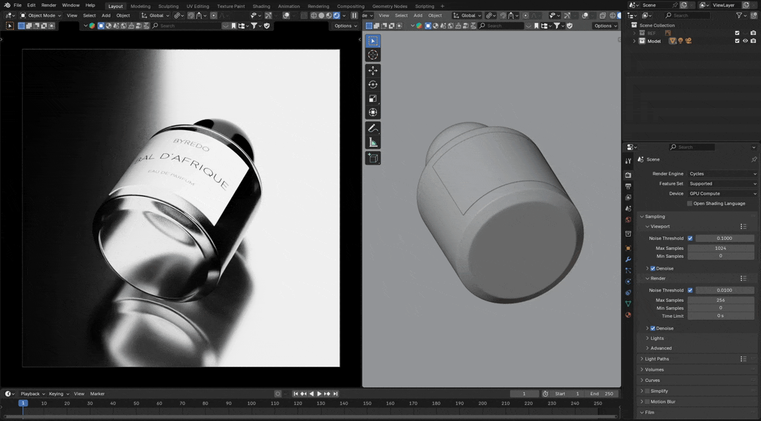Viewport: 761px width, 421px height.
Task: Switch to the Shading workspace tab
Action: [261, 6]
